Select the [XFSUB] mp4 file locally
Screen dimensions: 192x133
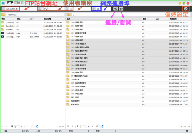point(11,37)
